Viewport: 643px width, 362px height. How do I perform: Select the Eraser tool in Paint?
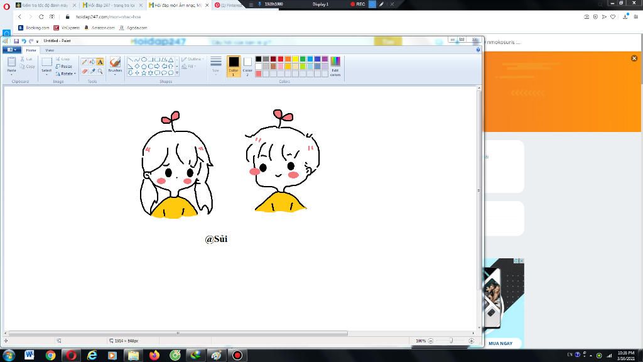[85, 71]
